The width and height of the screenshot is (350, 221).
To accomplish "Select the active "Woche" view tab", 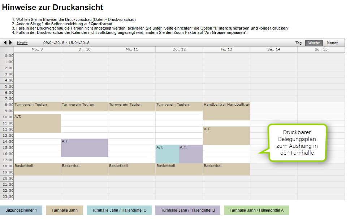I will click(x=314, y=43).
